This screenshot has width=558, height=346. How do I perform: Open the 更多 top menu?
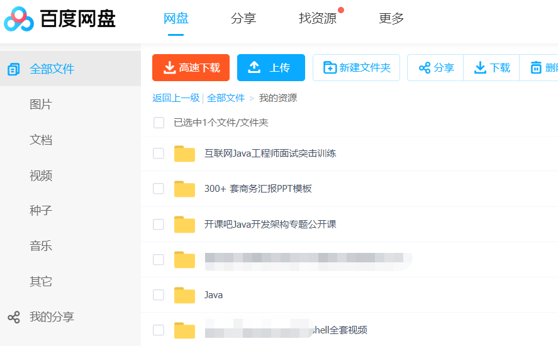[391, 18]
